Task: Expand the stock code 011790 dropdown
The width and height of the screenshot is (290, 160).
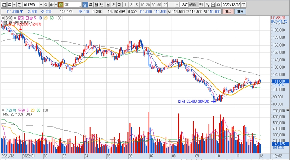Action: tap(41, 5)
